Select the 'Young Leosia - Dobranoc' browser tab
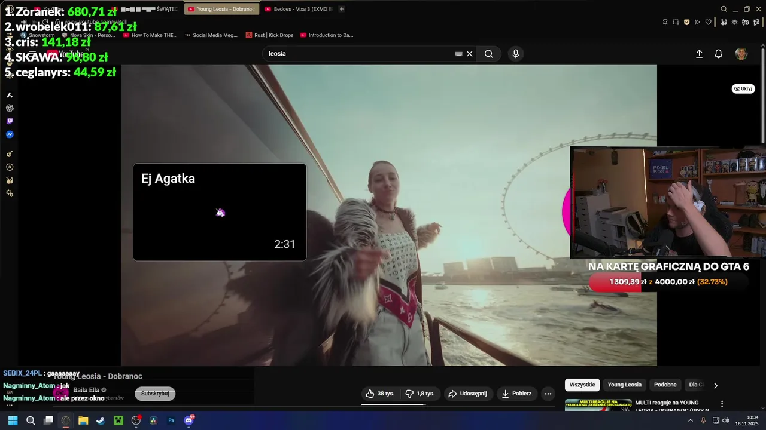The width and height of the screenshot is (766, 430). (x=222, y=9)
